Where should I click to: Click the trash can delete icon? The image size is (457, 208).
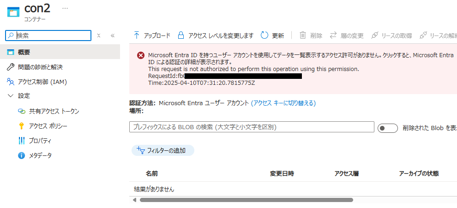click(x=303, y=36)
